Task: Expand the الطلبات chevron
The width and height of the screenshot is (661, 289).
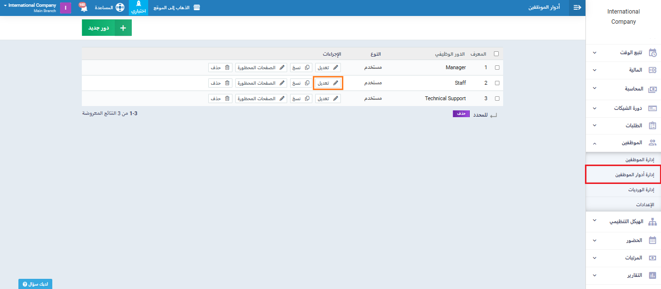Action: 595,125
